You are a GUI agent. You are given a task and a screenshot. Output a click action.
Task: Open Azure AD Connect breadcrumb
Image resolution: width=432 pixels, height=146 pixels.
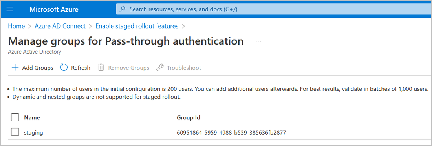(60, 26)
